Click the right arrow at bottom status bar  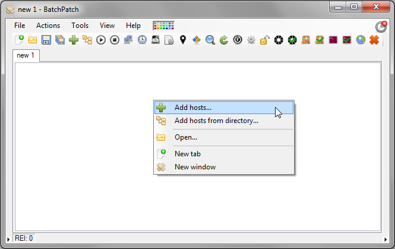pyautogui.click(x=385, y=239)
